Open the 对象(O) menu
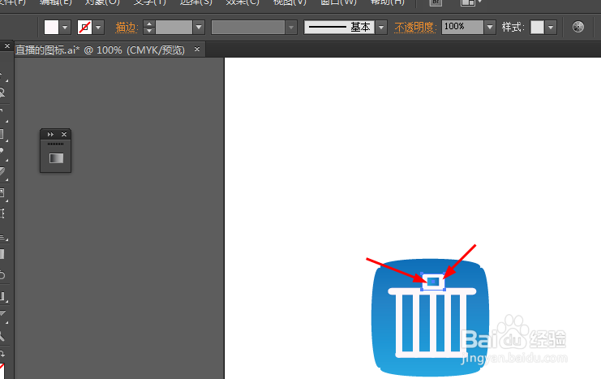 (x=102, y=2)
